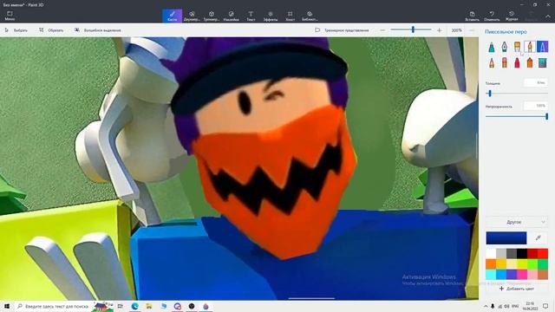The width and height of the screenshot is (555, 312).
Task: Select the Pencil brush
Action: (492, 62)
